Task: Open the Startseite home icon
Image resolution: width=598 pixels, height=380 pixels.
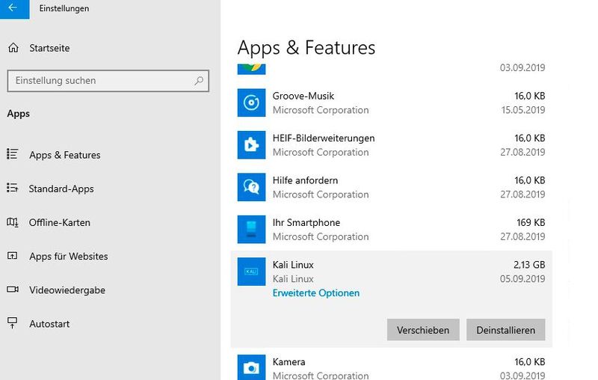Action: 13,48
